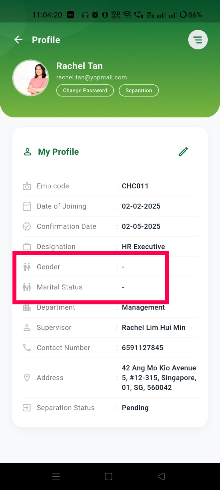Tap the rachel.tan@yopmail.com email text
The height and width of the screenshot is (490, 220).
(x=91, y=77)
